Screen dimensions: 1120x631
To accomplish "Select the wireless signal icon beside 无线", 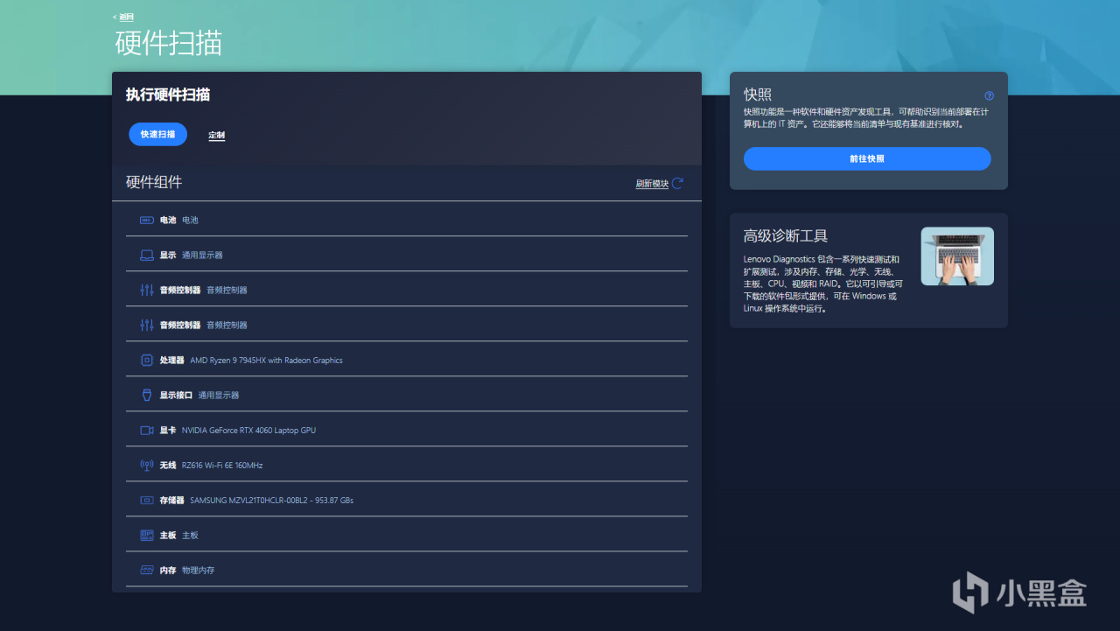I will pos(147,465).
